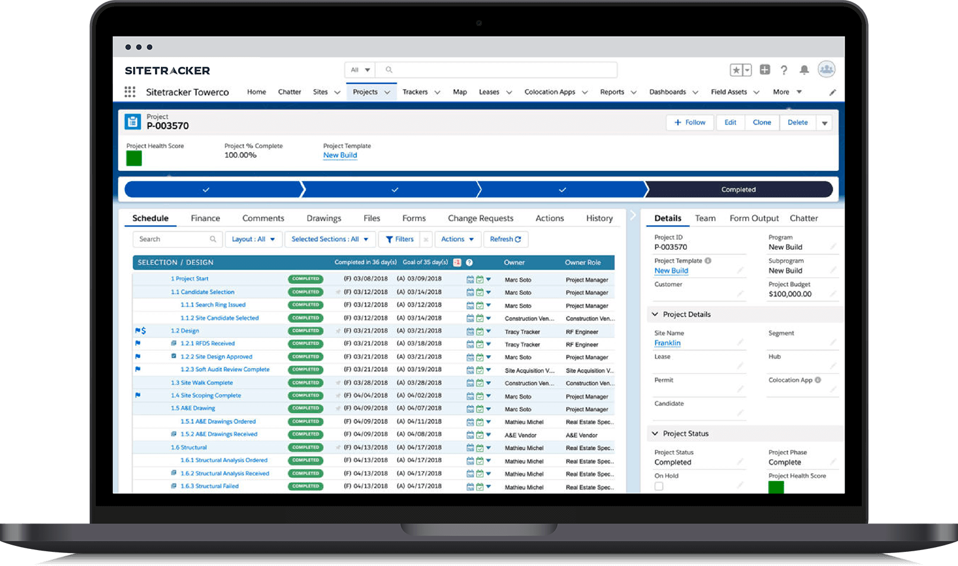Open the Selected Sections: All dropdown

(x=329, y=239)
